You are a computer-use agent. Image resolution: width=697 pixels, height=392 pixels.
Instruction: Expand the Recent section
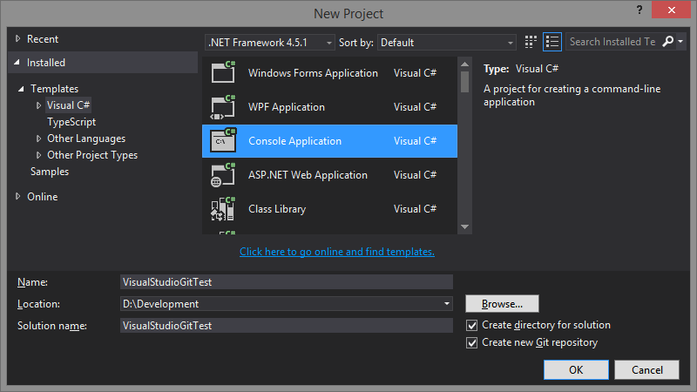click(17, 38)
